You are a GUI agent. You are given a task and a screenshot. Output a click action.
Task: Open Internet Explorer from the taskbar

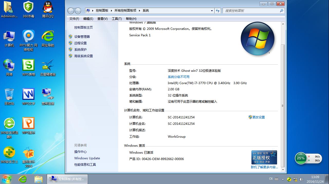23,179
